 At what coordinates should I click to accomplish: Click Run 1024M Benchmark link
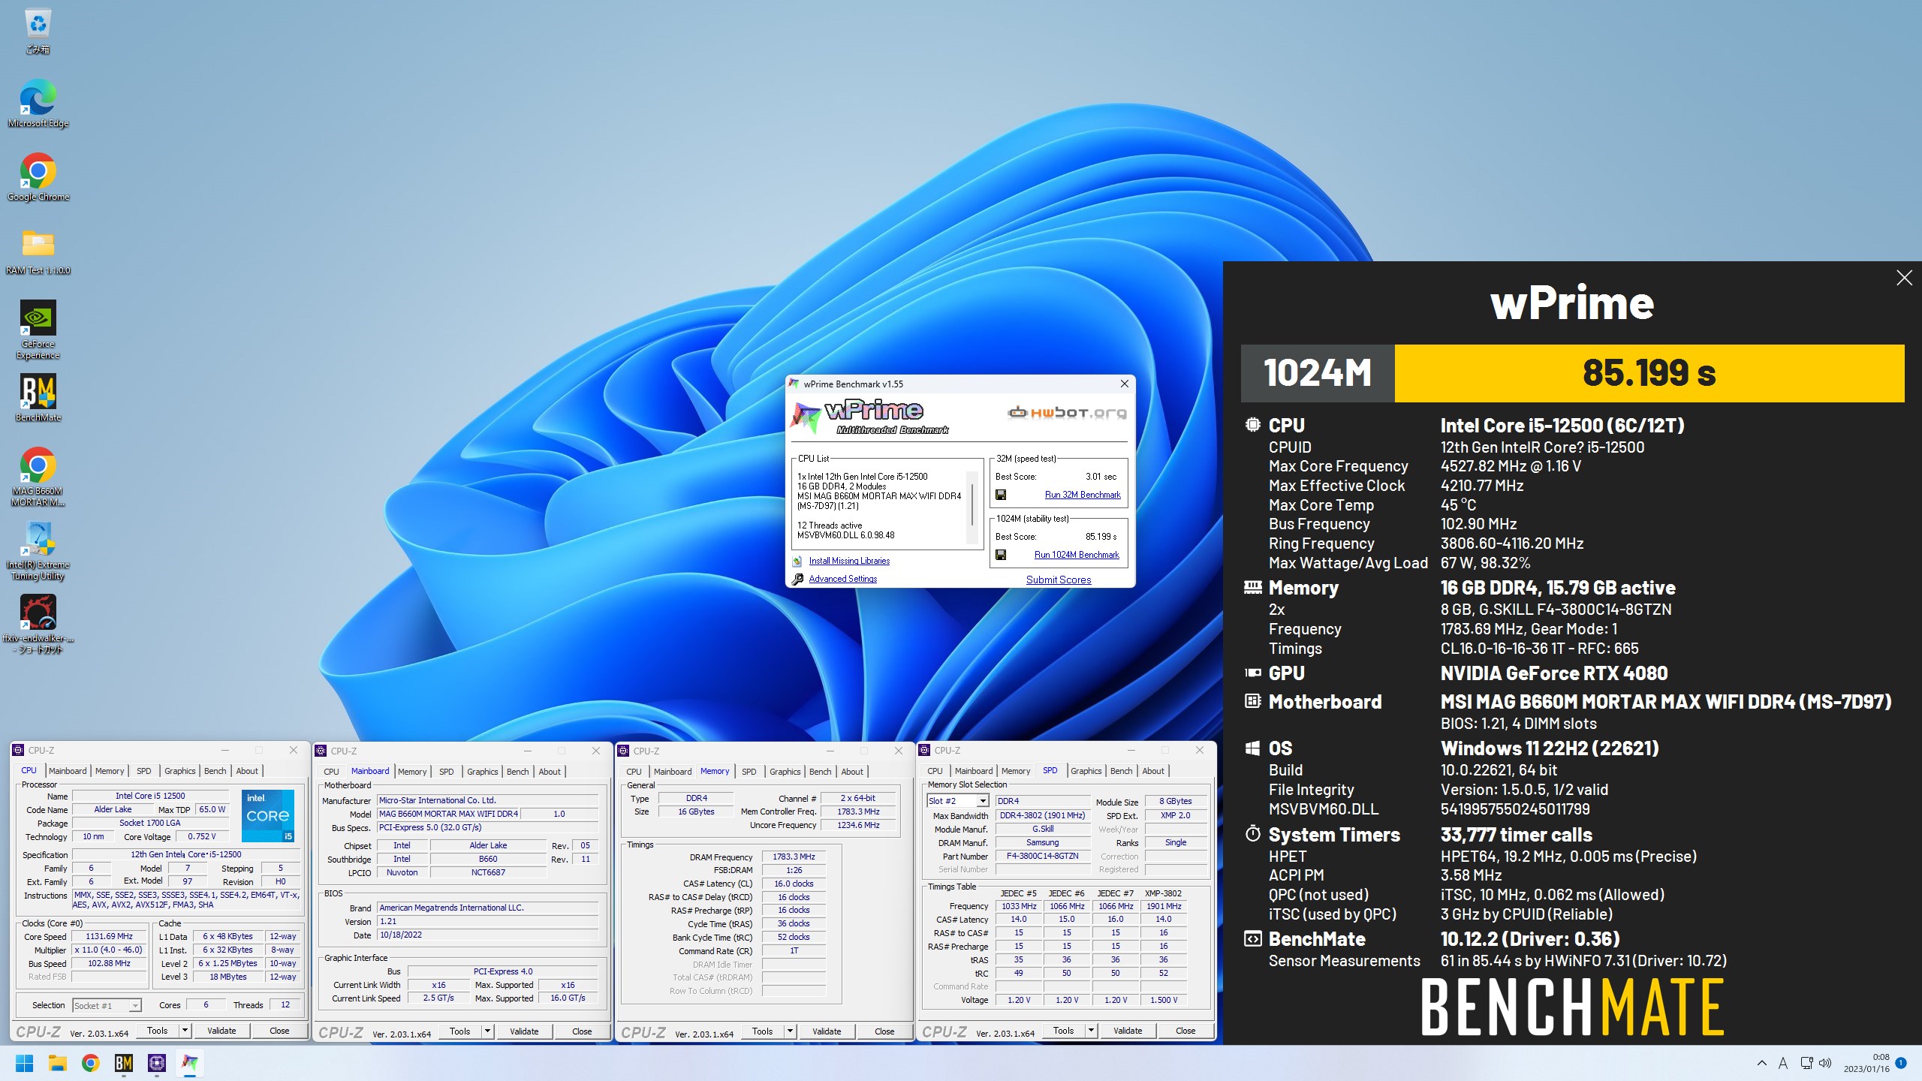[x=1077, y=555]
